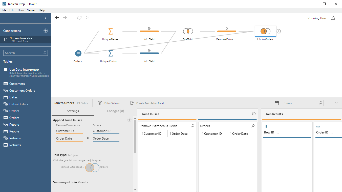Screen dimensions: 342x192
Task: Add a new connection with the plus icon
Action: point(46,31)
